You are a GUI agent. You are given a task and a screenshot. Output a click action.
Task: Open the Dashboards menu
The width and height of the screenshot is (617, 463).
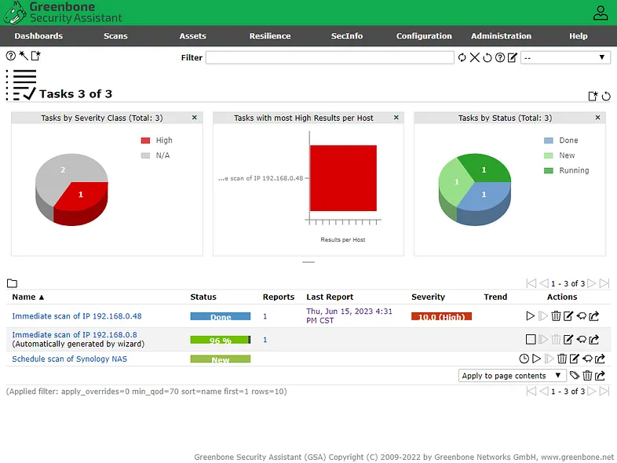38,36
